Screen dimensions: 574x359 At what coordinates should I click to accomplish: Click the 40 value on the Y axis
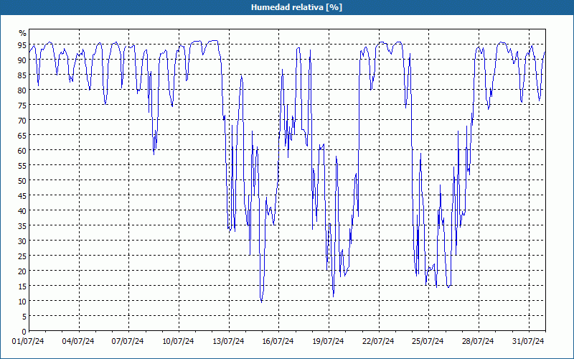tap(22, 210)
